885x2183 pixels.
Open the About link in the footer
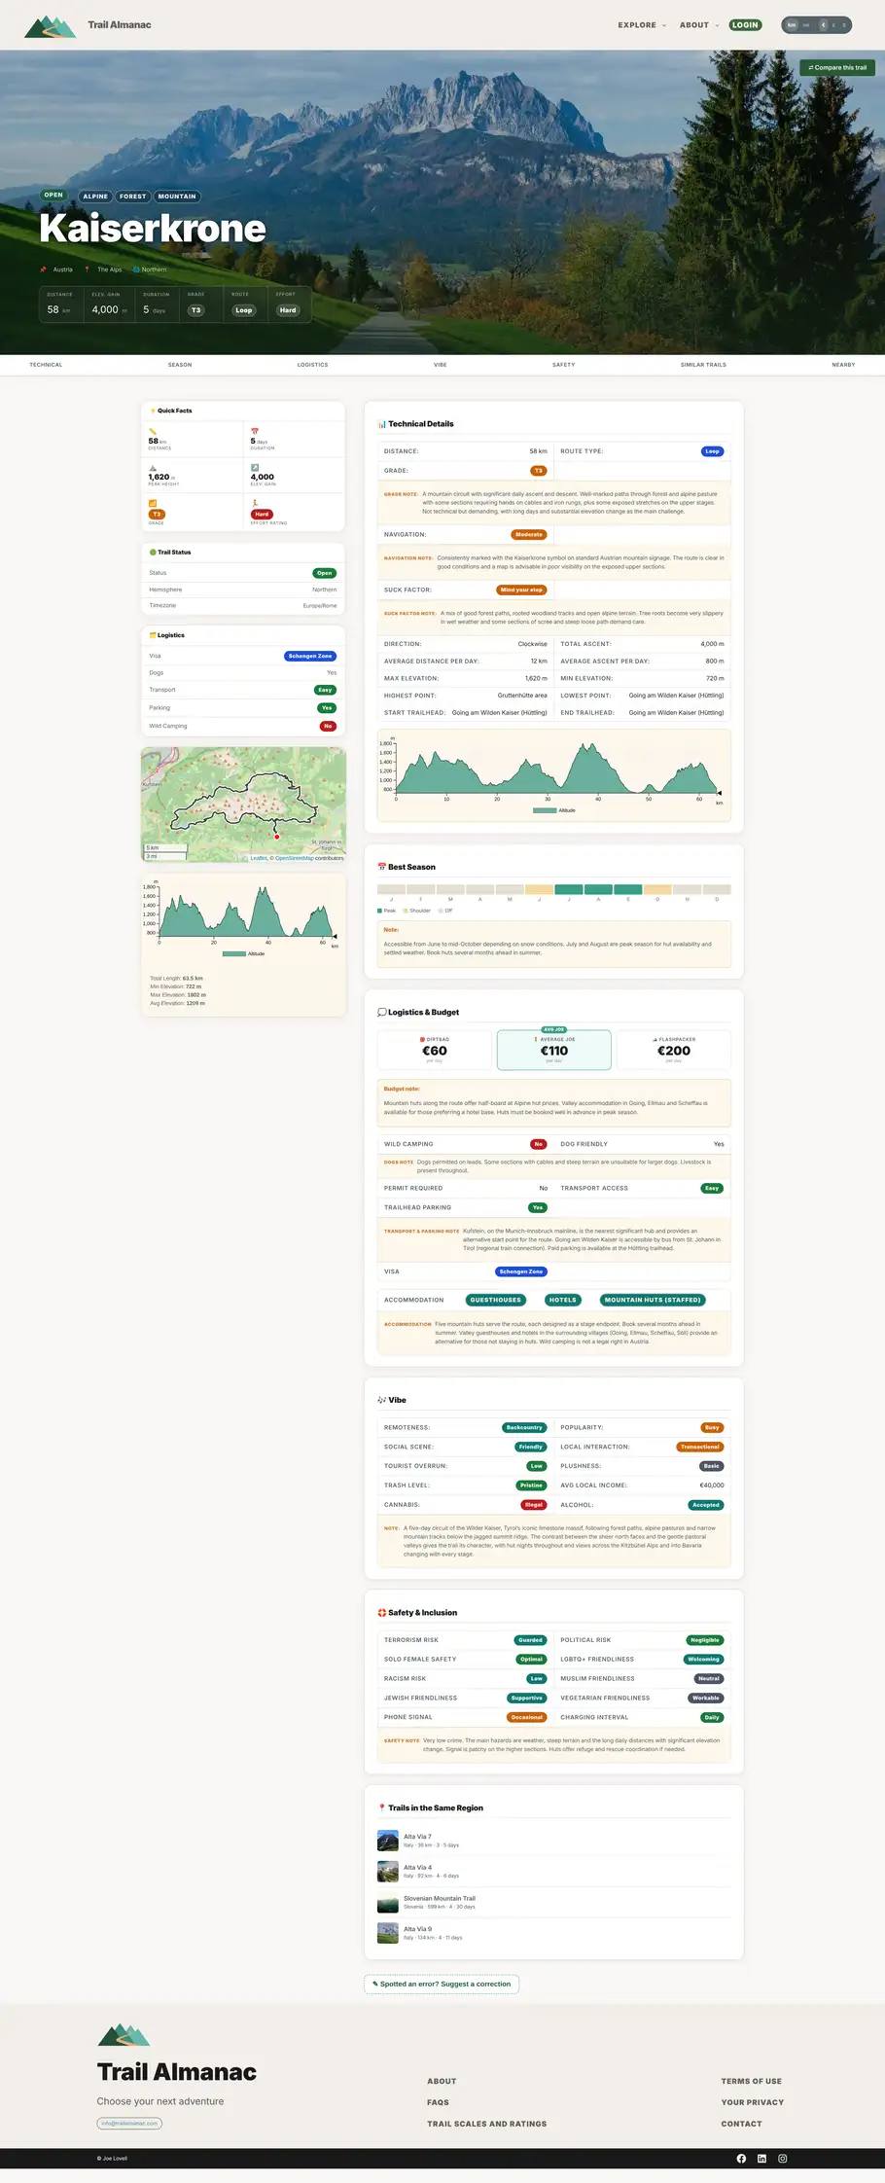[x=442, y=2081]
